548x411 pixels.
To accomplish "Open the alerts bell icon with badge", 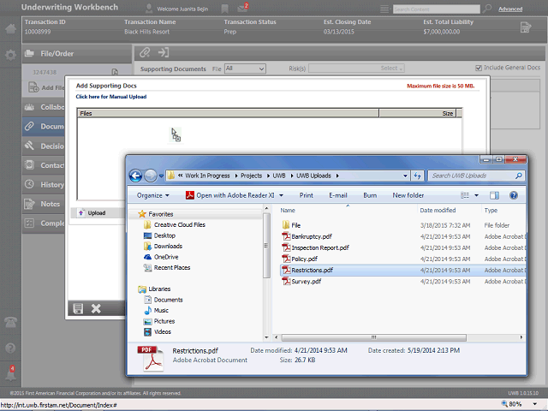I will click(x=10, y=373).
